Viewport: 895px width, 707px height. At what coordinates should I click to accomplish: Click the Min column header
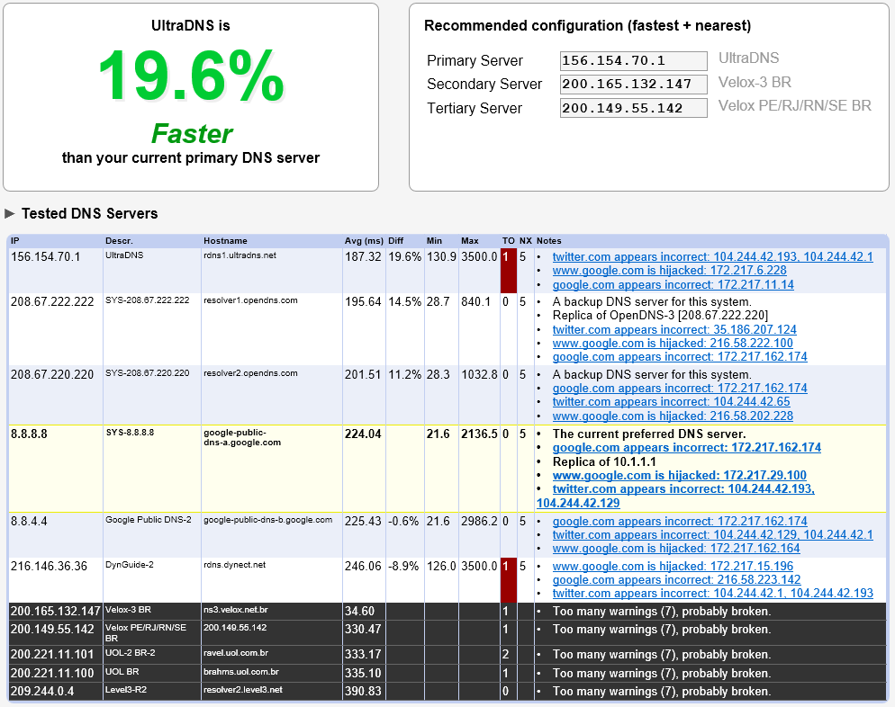tap(434, 240)
